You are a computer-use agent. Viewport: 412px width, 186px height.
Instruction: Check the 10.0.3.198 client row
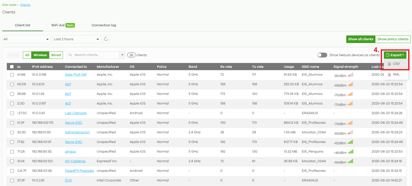click(x=12, y=75)
